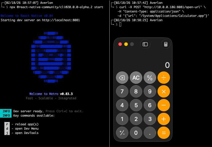The height and width of the screenshot is (147, 212).
Task: Select the multiplication operator
Action: coord(164,91)
